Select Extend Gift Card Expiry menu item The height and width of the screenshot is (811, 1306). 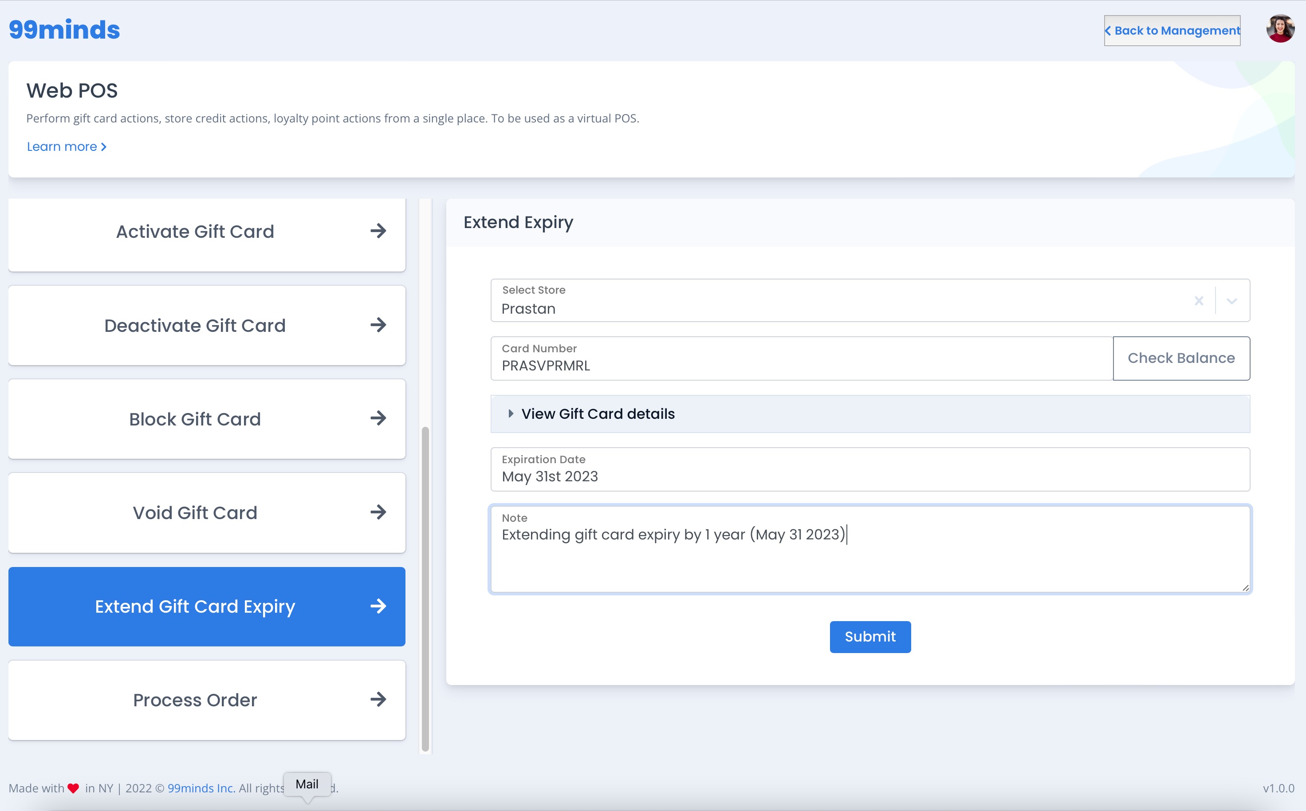click(x=207, y=606)
